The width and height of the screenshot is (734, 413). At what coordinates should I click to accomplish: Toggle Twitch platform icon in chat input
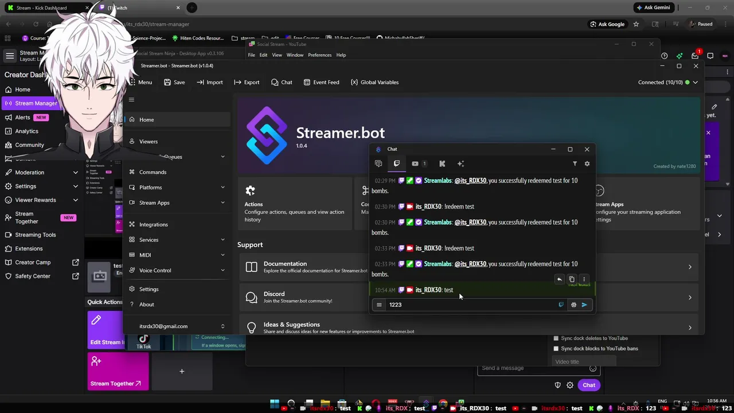pyautogui.click(x=561, y=305)
